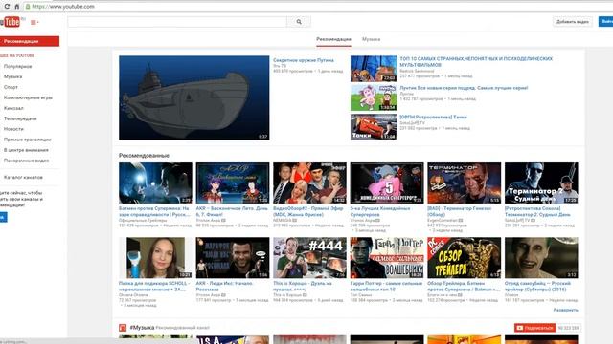Open the Лунтик cartoon thumbnail
The height and width of the screenshot is (344, 613).
coord(374,97)
